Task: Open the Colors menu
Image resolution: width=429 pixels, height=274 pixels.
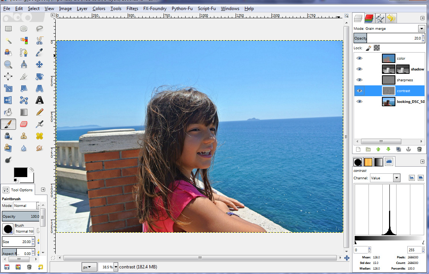Action: [x=99, y=9]
